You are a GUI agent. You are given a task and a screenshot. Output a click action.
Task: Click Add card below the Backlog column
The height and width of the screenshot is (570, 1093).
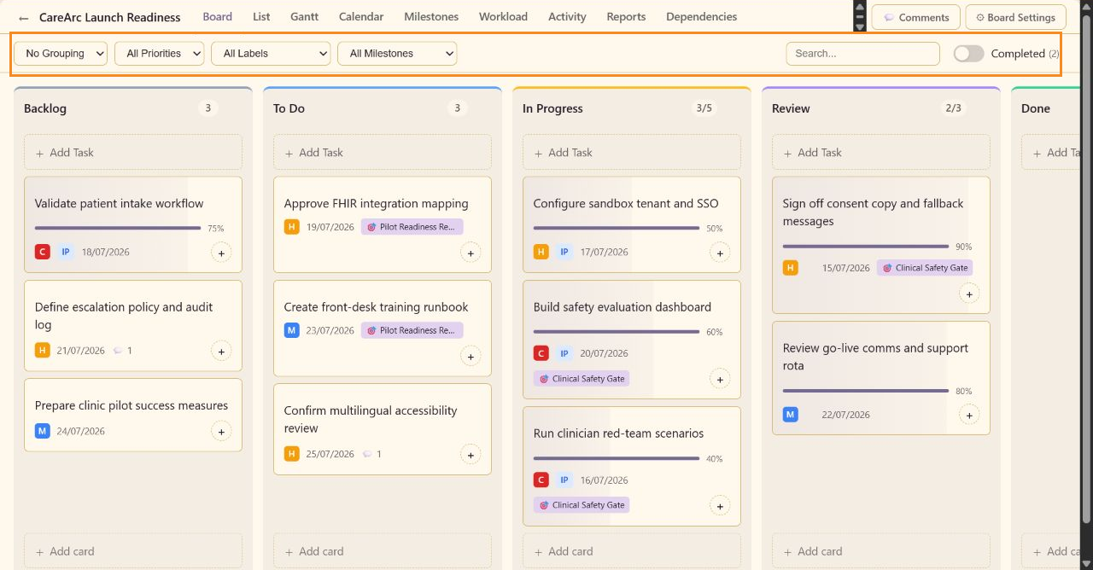tap(133, 551)
